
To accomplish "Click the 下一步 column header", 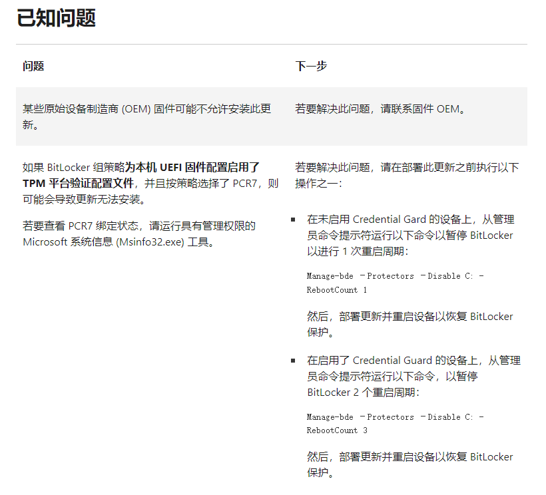I will [311, 66].
